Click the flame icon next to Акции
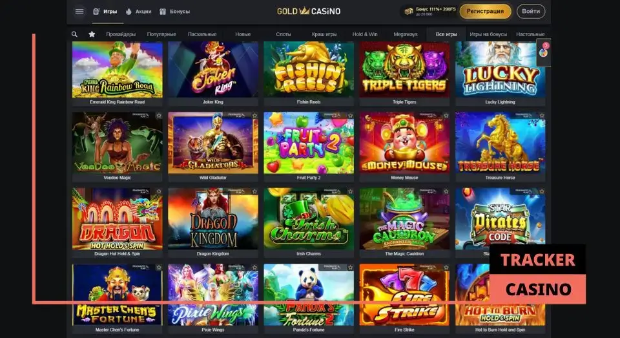Image resolution: width=620 pixels, height=338 pixels. pos(129,12)
